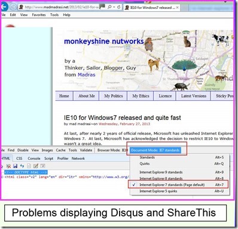The width and height of the screenshot is (238, 229).
Task: Open the small new tab button
Action: (x=184, y=8)
